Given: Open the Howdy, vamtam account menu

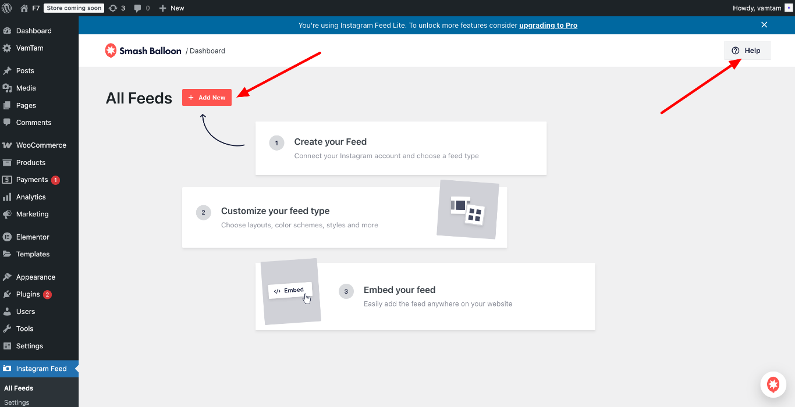Looking at the screenshot, I should (x=762, y=8).
